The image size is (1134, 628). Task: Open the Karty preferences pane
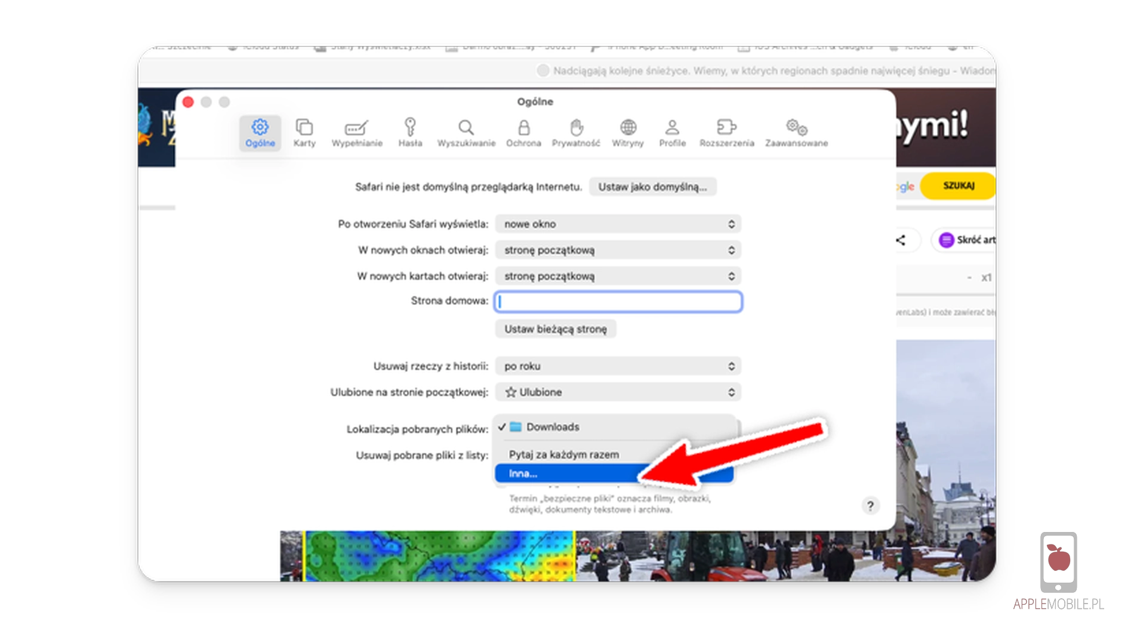304,132
